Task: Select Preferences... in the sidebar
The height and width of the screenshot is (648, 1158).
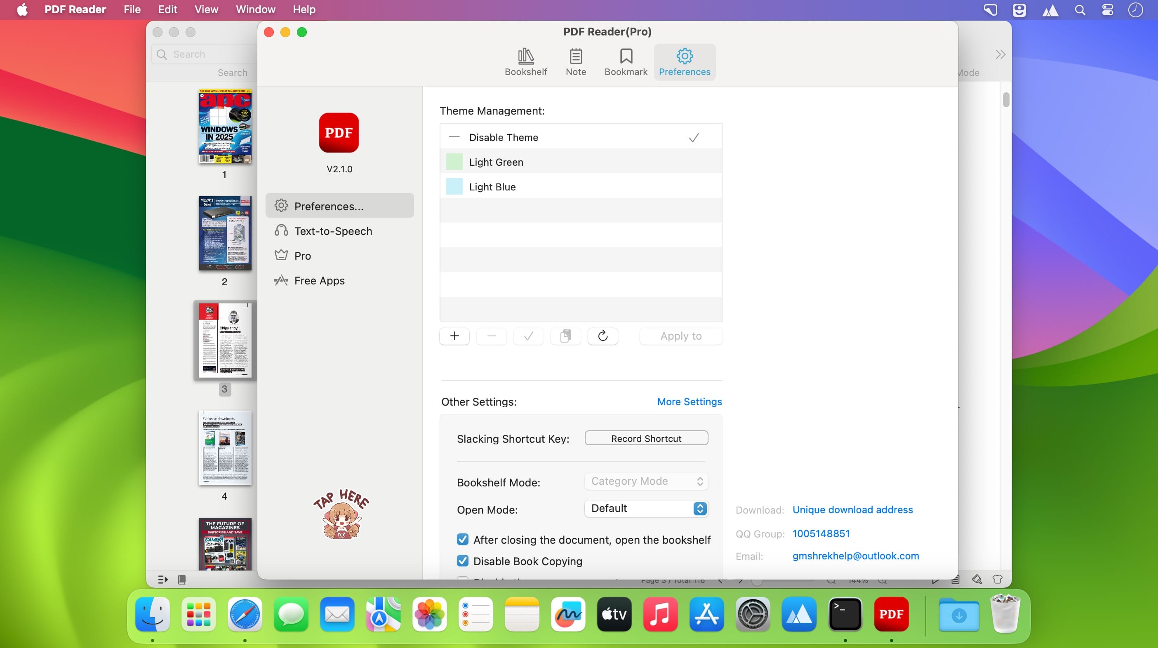Action: [x=339, y=206]
